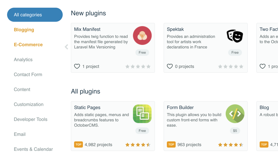The width and height of the screenshot is (278, 158).
Task: Click the left chevron arrow beside New plugins
Action: (66, 47)
